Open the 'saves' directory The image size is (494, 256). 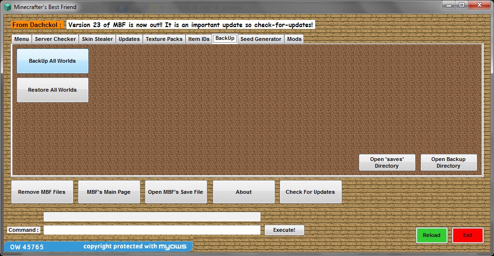[387, 162]
